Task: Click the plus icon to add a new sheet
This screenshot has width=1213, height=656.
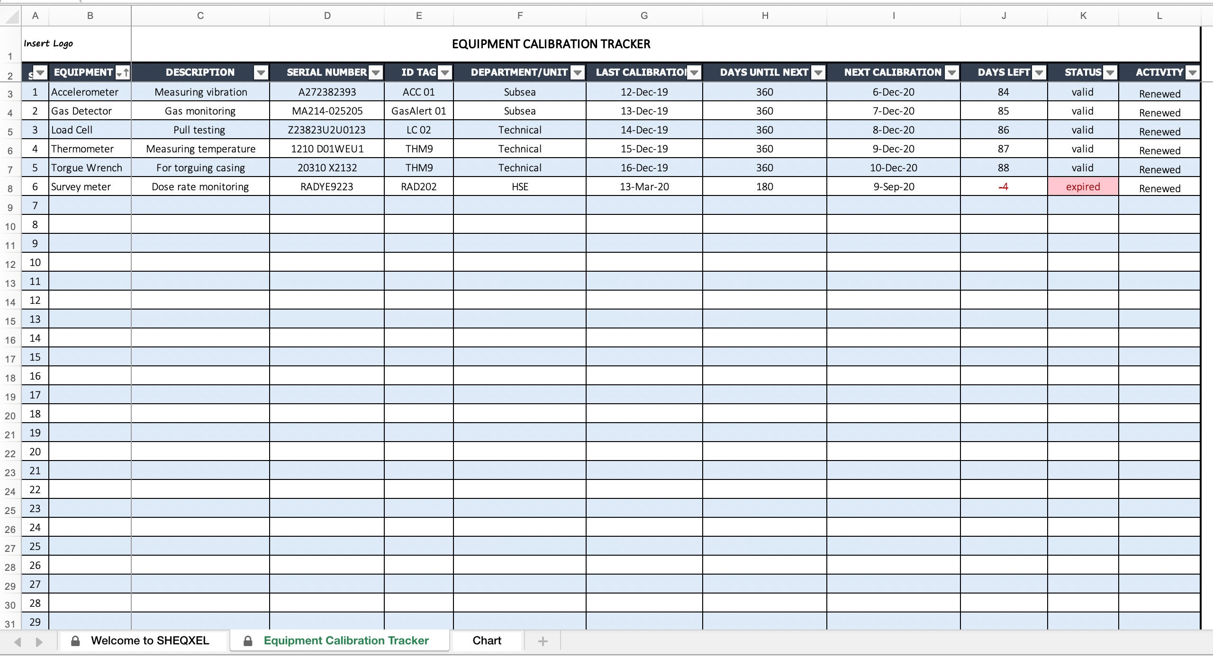Action: 542,640
